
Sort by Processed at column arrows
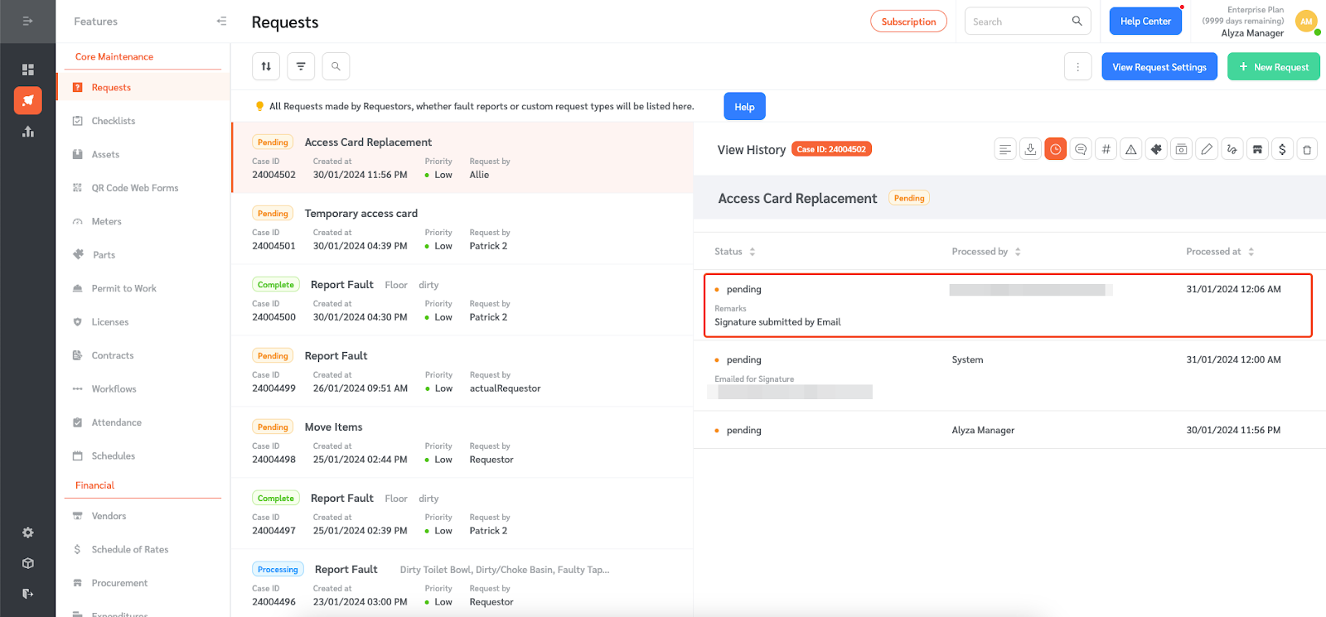(1251, 252)
